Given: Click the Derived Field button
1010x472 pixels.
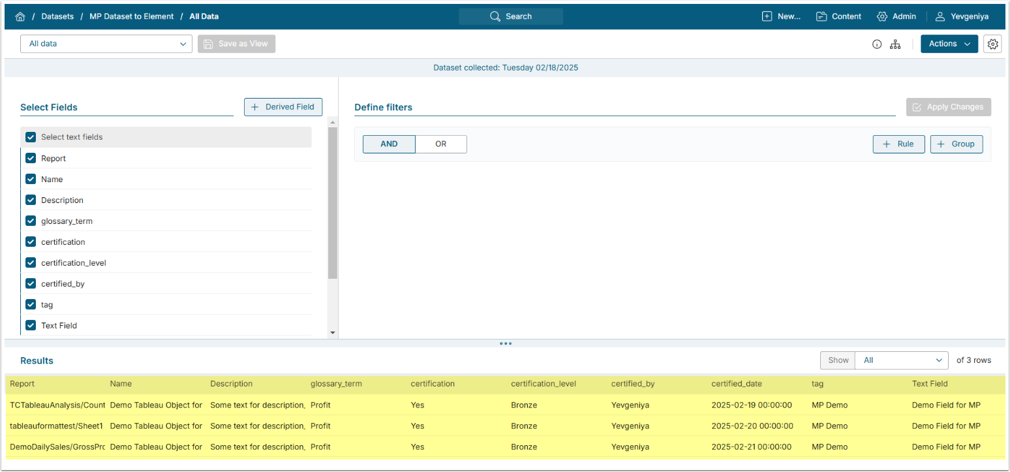Looking at the screenshot, I should [x=283, y=107].
